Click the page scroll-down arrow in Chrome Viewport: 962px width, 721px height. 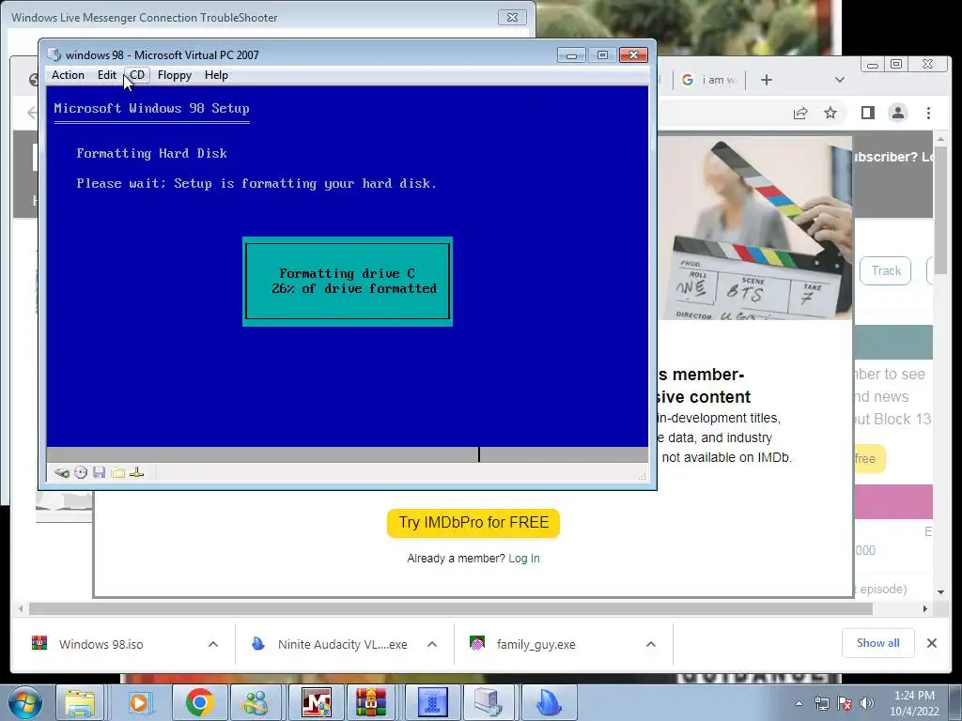[x=941, y=592]
